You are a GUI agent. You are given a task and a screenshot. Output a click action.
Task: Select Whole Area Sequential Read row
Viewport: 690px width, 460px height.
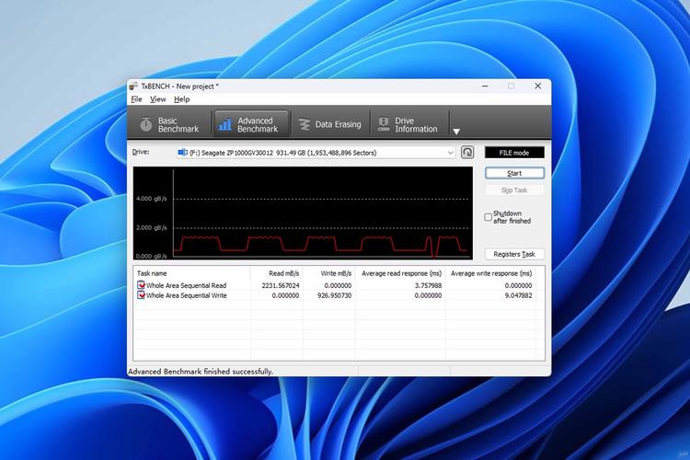(x=335, y=285)
